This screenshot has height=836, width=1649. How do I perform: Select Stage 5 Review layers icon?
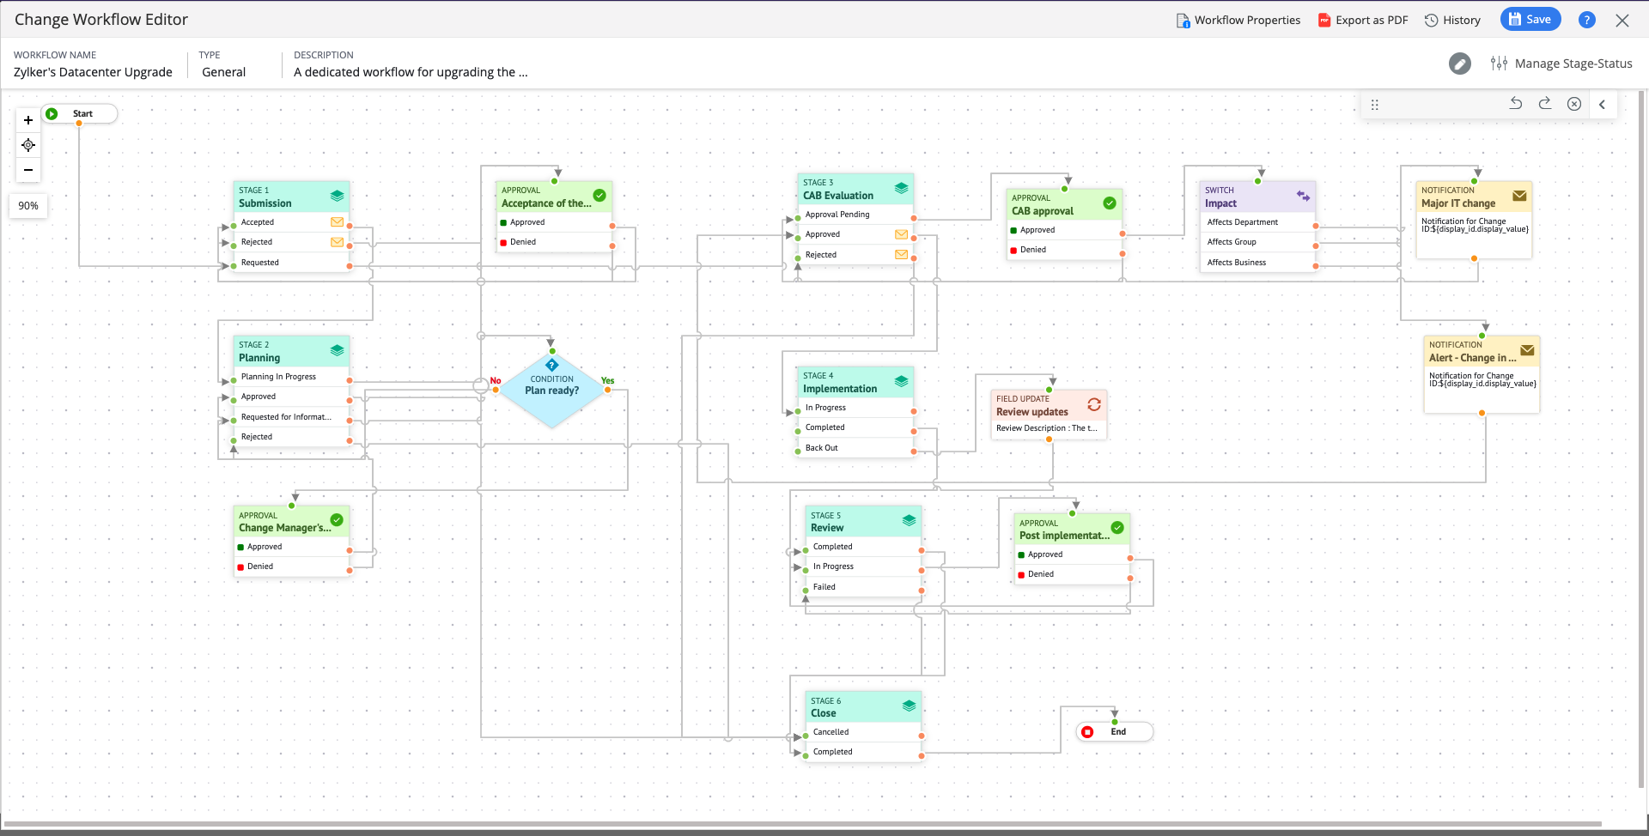click(x=909, y=520)
